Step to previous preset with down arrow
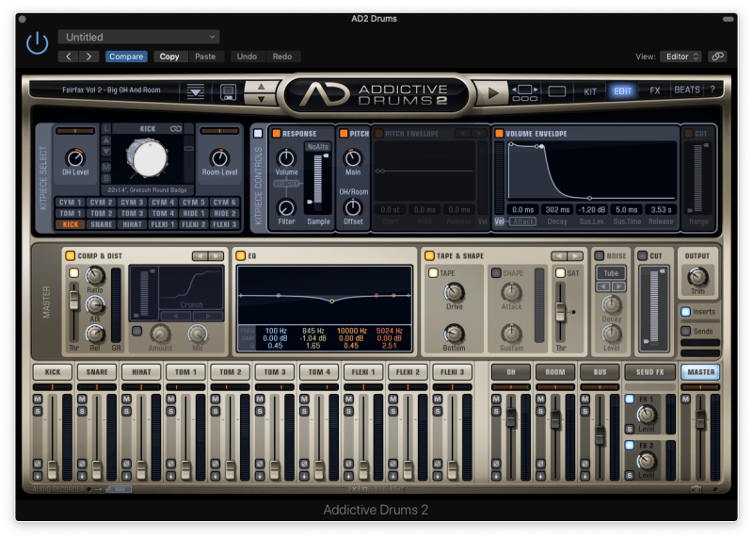Image resolution: width=753 pixels, height=539 pixels. pyautogui.click(x=261, y=99)
